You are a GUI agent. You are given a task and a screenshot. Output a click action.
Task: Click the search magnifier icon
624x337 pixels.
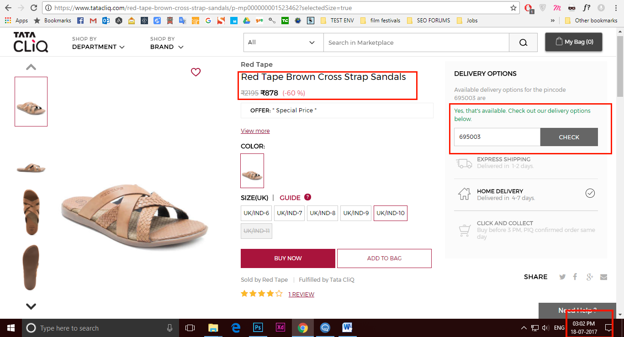pos(524,42)
